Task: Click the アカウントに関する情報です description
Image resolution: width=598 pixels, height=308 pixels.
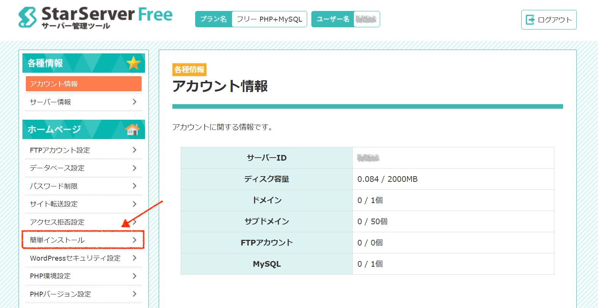Action: [x=222, y=127]
